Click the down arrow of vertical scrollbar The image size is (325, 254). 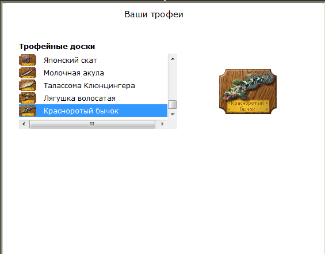pyautogui.click(x=173, y=114)
